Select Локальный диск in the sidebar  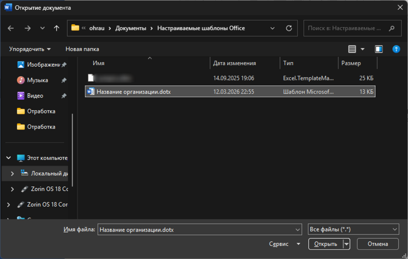coord(49,173)
